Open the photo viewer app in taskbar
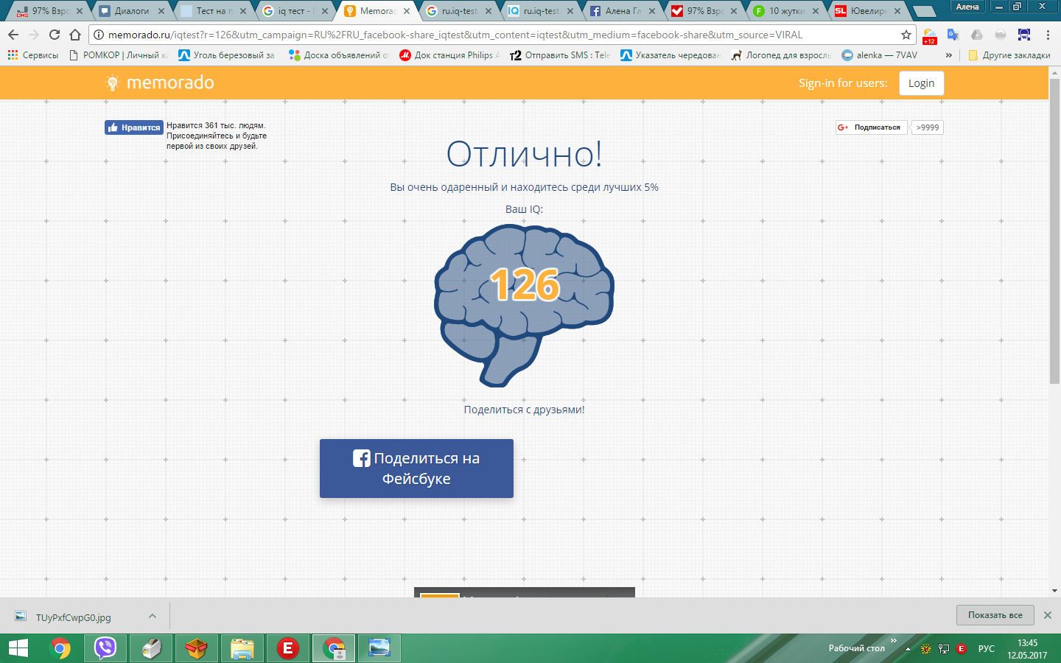This screenshot has height=663, width=1061. click(x=379, y=648)
